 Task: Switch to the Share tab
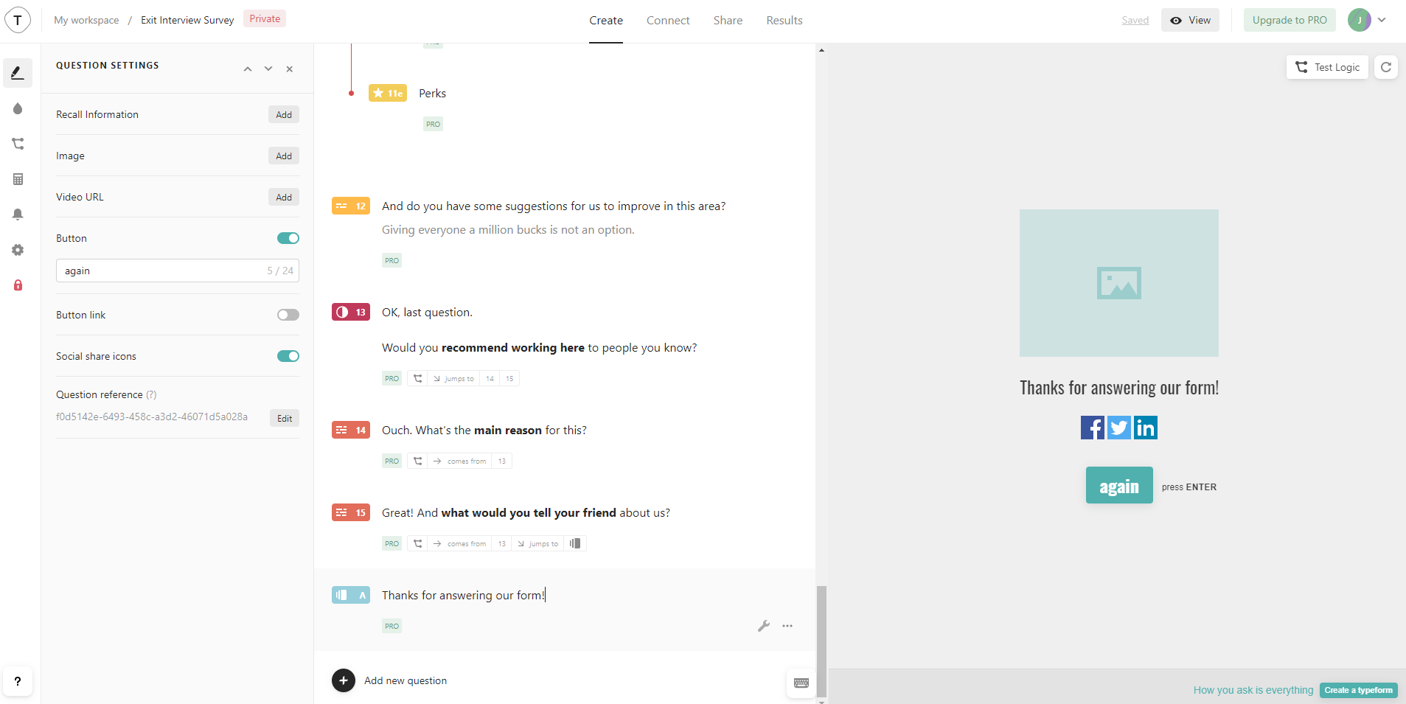[728, 21]
